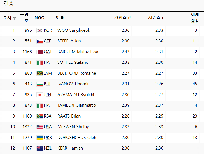Screen dimensions: 204x154
Task: Click the Ukraine flag icon
Action: click(x=40, y=138)
